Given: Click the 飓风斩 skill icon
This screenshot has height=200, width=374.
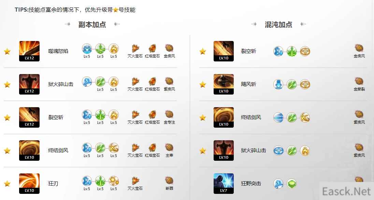Looking at the screenshot, I should click(x=224, y=84).
